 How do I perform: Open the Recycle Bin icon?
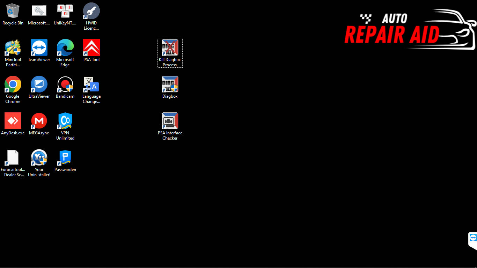click(x=13, y=11)
